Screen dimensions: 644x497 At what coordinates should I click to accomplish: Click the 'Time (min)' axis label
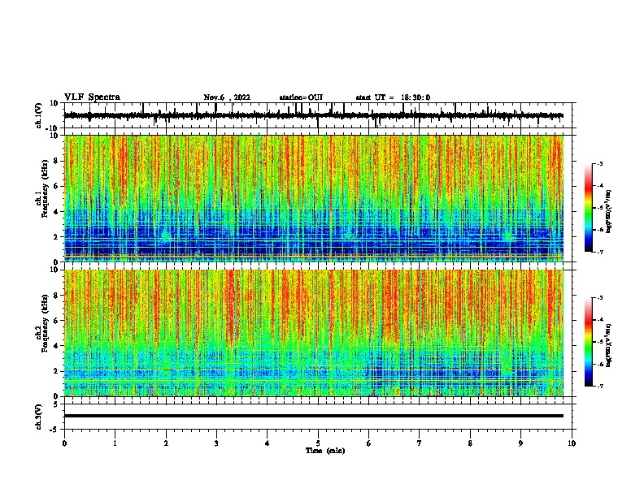coord(325,451)
